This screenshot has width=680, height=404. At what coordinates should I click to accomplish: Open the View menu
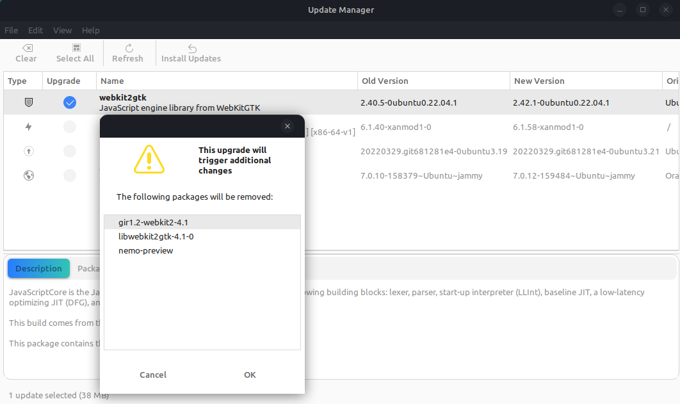pyautogui.click(x=62, y=30)
